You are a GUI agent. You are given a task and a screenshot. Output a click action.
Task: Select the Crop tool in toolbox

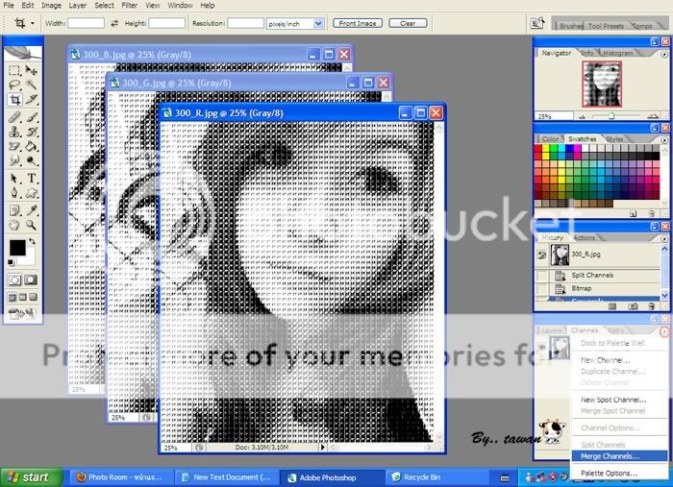[x=15, y=99]
